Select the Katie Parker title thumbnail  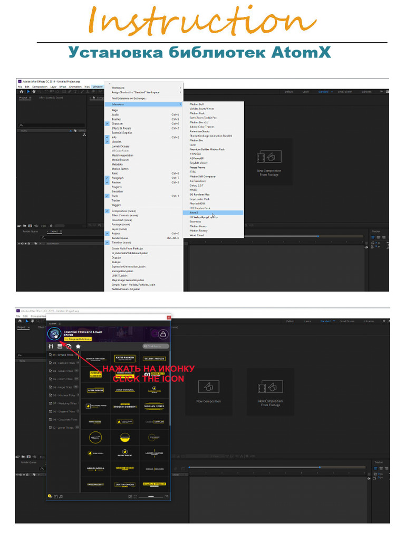pos(124,359)
